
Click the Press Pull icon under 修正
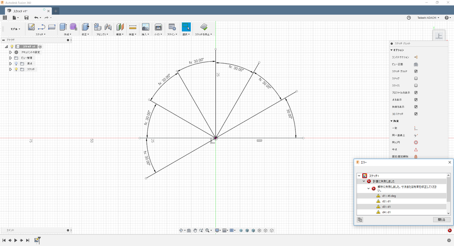(85, 27)
